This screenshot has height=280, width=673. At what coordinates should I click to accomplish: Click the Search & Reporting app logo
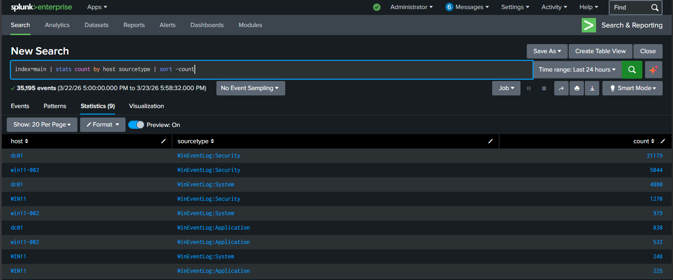[x=588, y=25]
